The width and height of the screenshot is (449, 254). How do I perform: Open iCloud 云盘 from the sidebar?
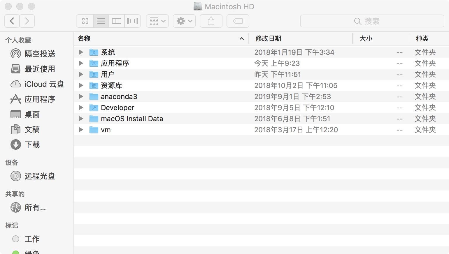click(x=44, y=84)
